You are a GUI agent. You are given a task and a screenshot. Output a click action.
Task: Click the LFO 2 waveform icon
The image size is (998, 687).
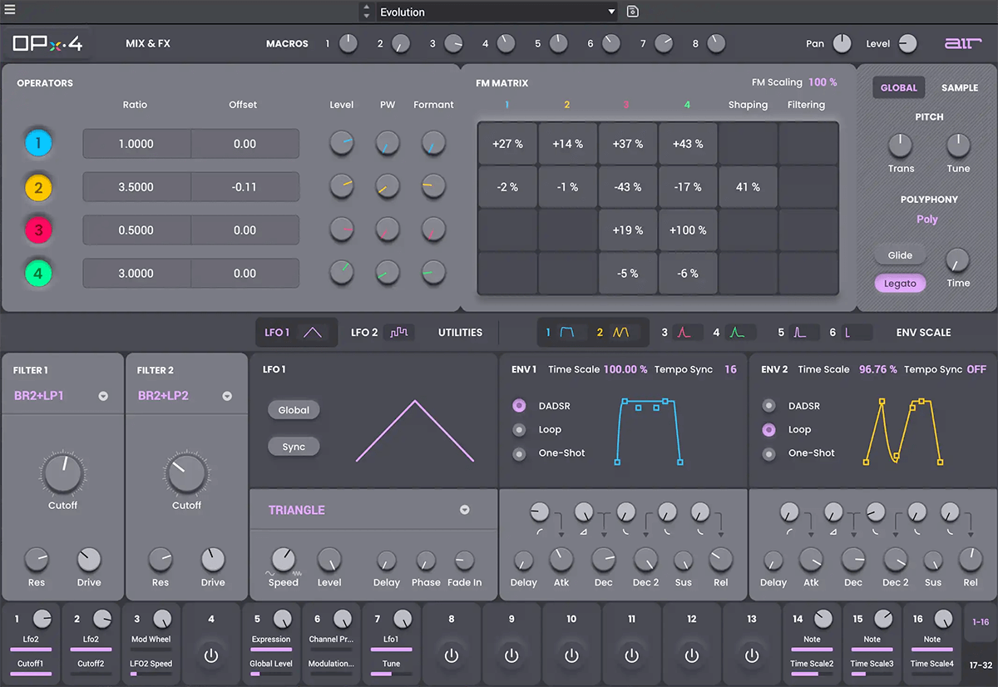coord(400,333)
